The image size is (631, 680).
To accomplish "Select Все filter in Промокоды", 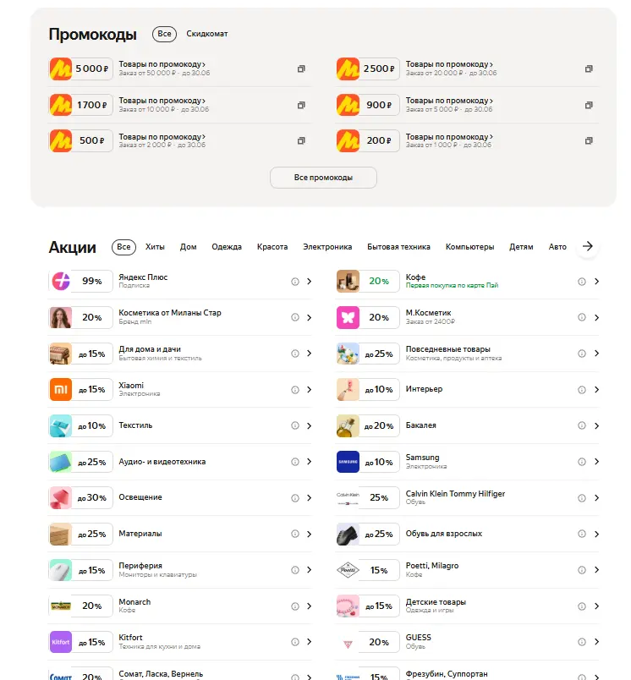I will [164, 34].
